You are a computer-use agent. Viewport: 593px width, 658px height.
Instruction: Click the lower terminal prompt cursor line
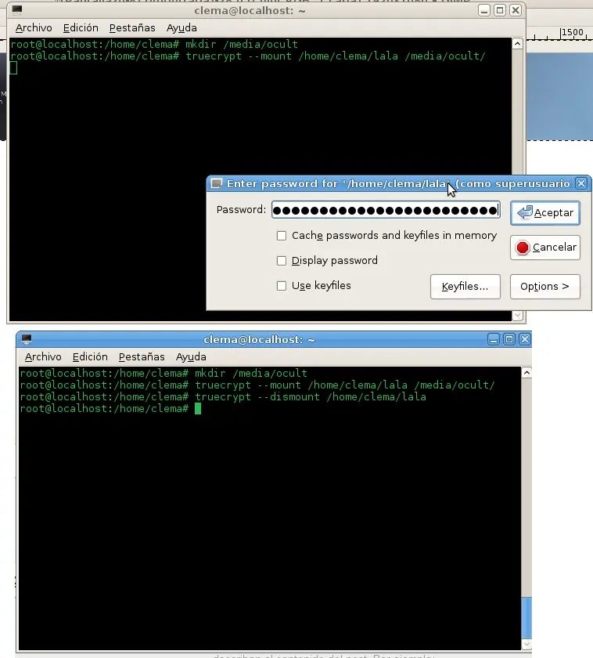pos(110,409)
